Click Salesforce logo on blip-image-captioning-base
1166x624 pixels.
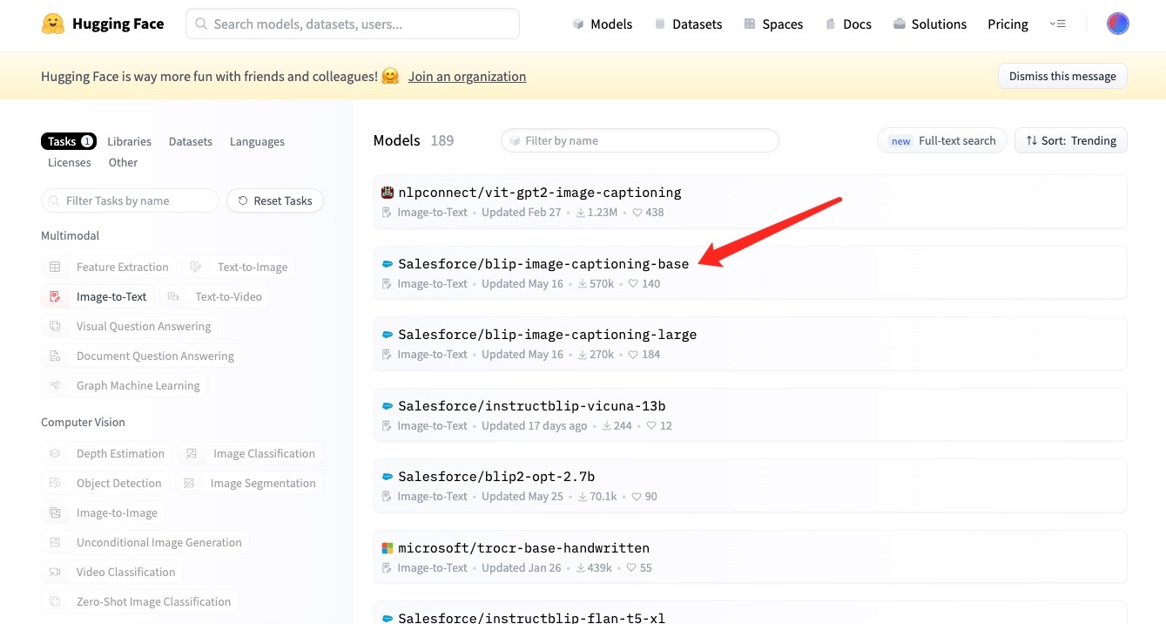click(x=388, y=263)
